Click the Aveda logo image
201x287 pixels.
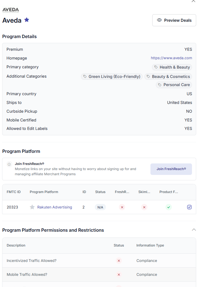(x=11, y=10)
